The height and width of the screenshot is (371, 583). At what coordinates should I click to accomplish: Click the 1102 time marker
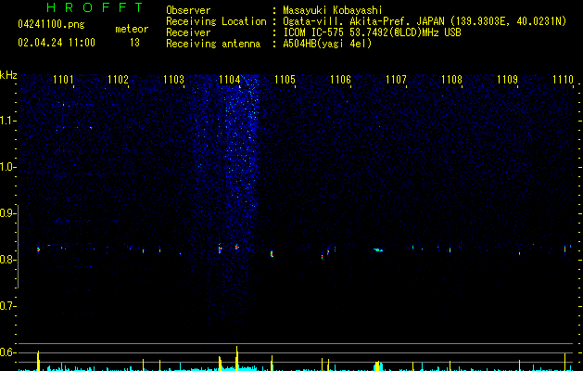pyautogui.click(x=118, y=80)
